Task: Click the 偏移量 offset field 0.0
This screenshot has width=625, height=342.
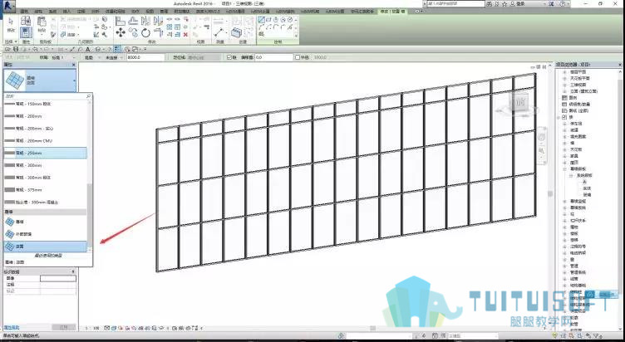Action: [273, 57]
